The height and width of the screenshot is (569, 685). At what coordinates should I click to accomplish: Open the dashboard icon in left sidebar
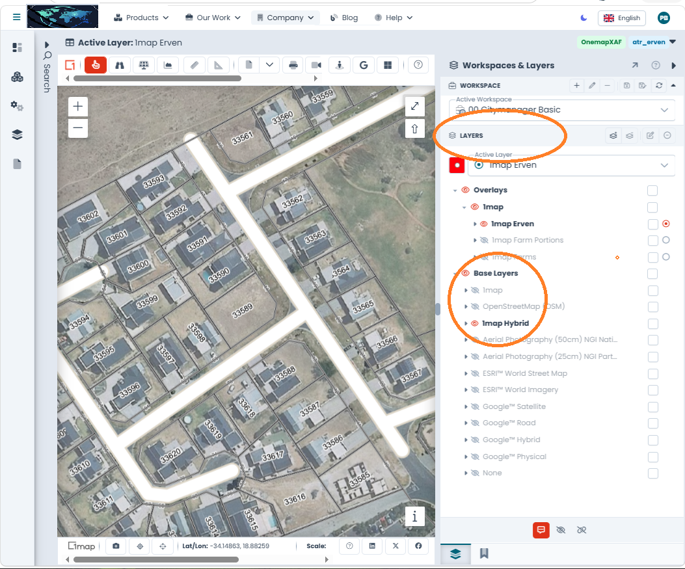click(17, 47)
